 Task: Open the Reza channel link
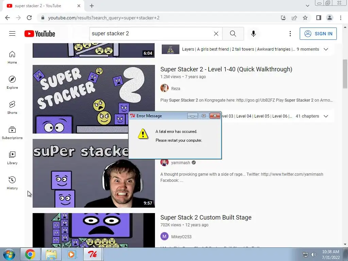click(176, 89)
